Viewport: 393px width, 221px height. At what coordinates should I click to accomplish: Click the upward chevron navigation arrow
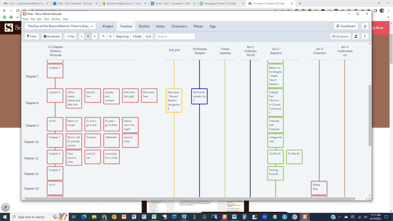click(x=102, y=36)
